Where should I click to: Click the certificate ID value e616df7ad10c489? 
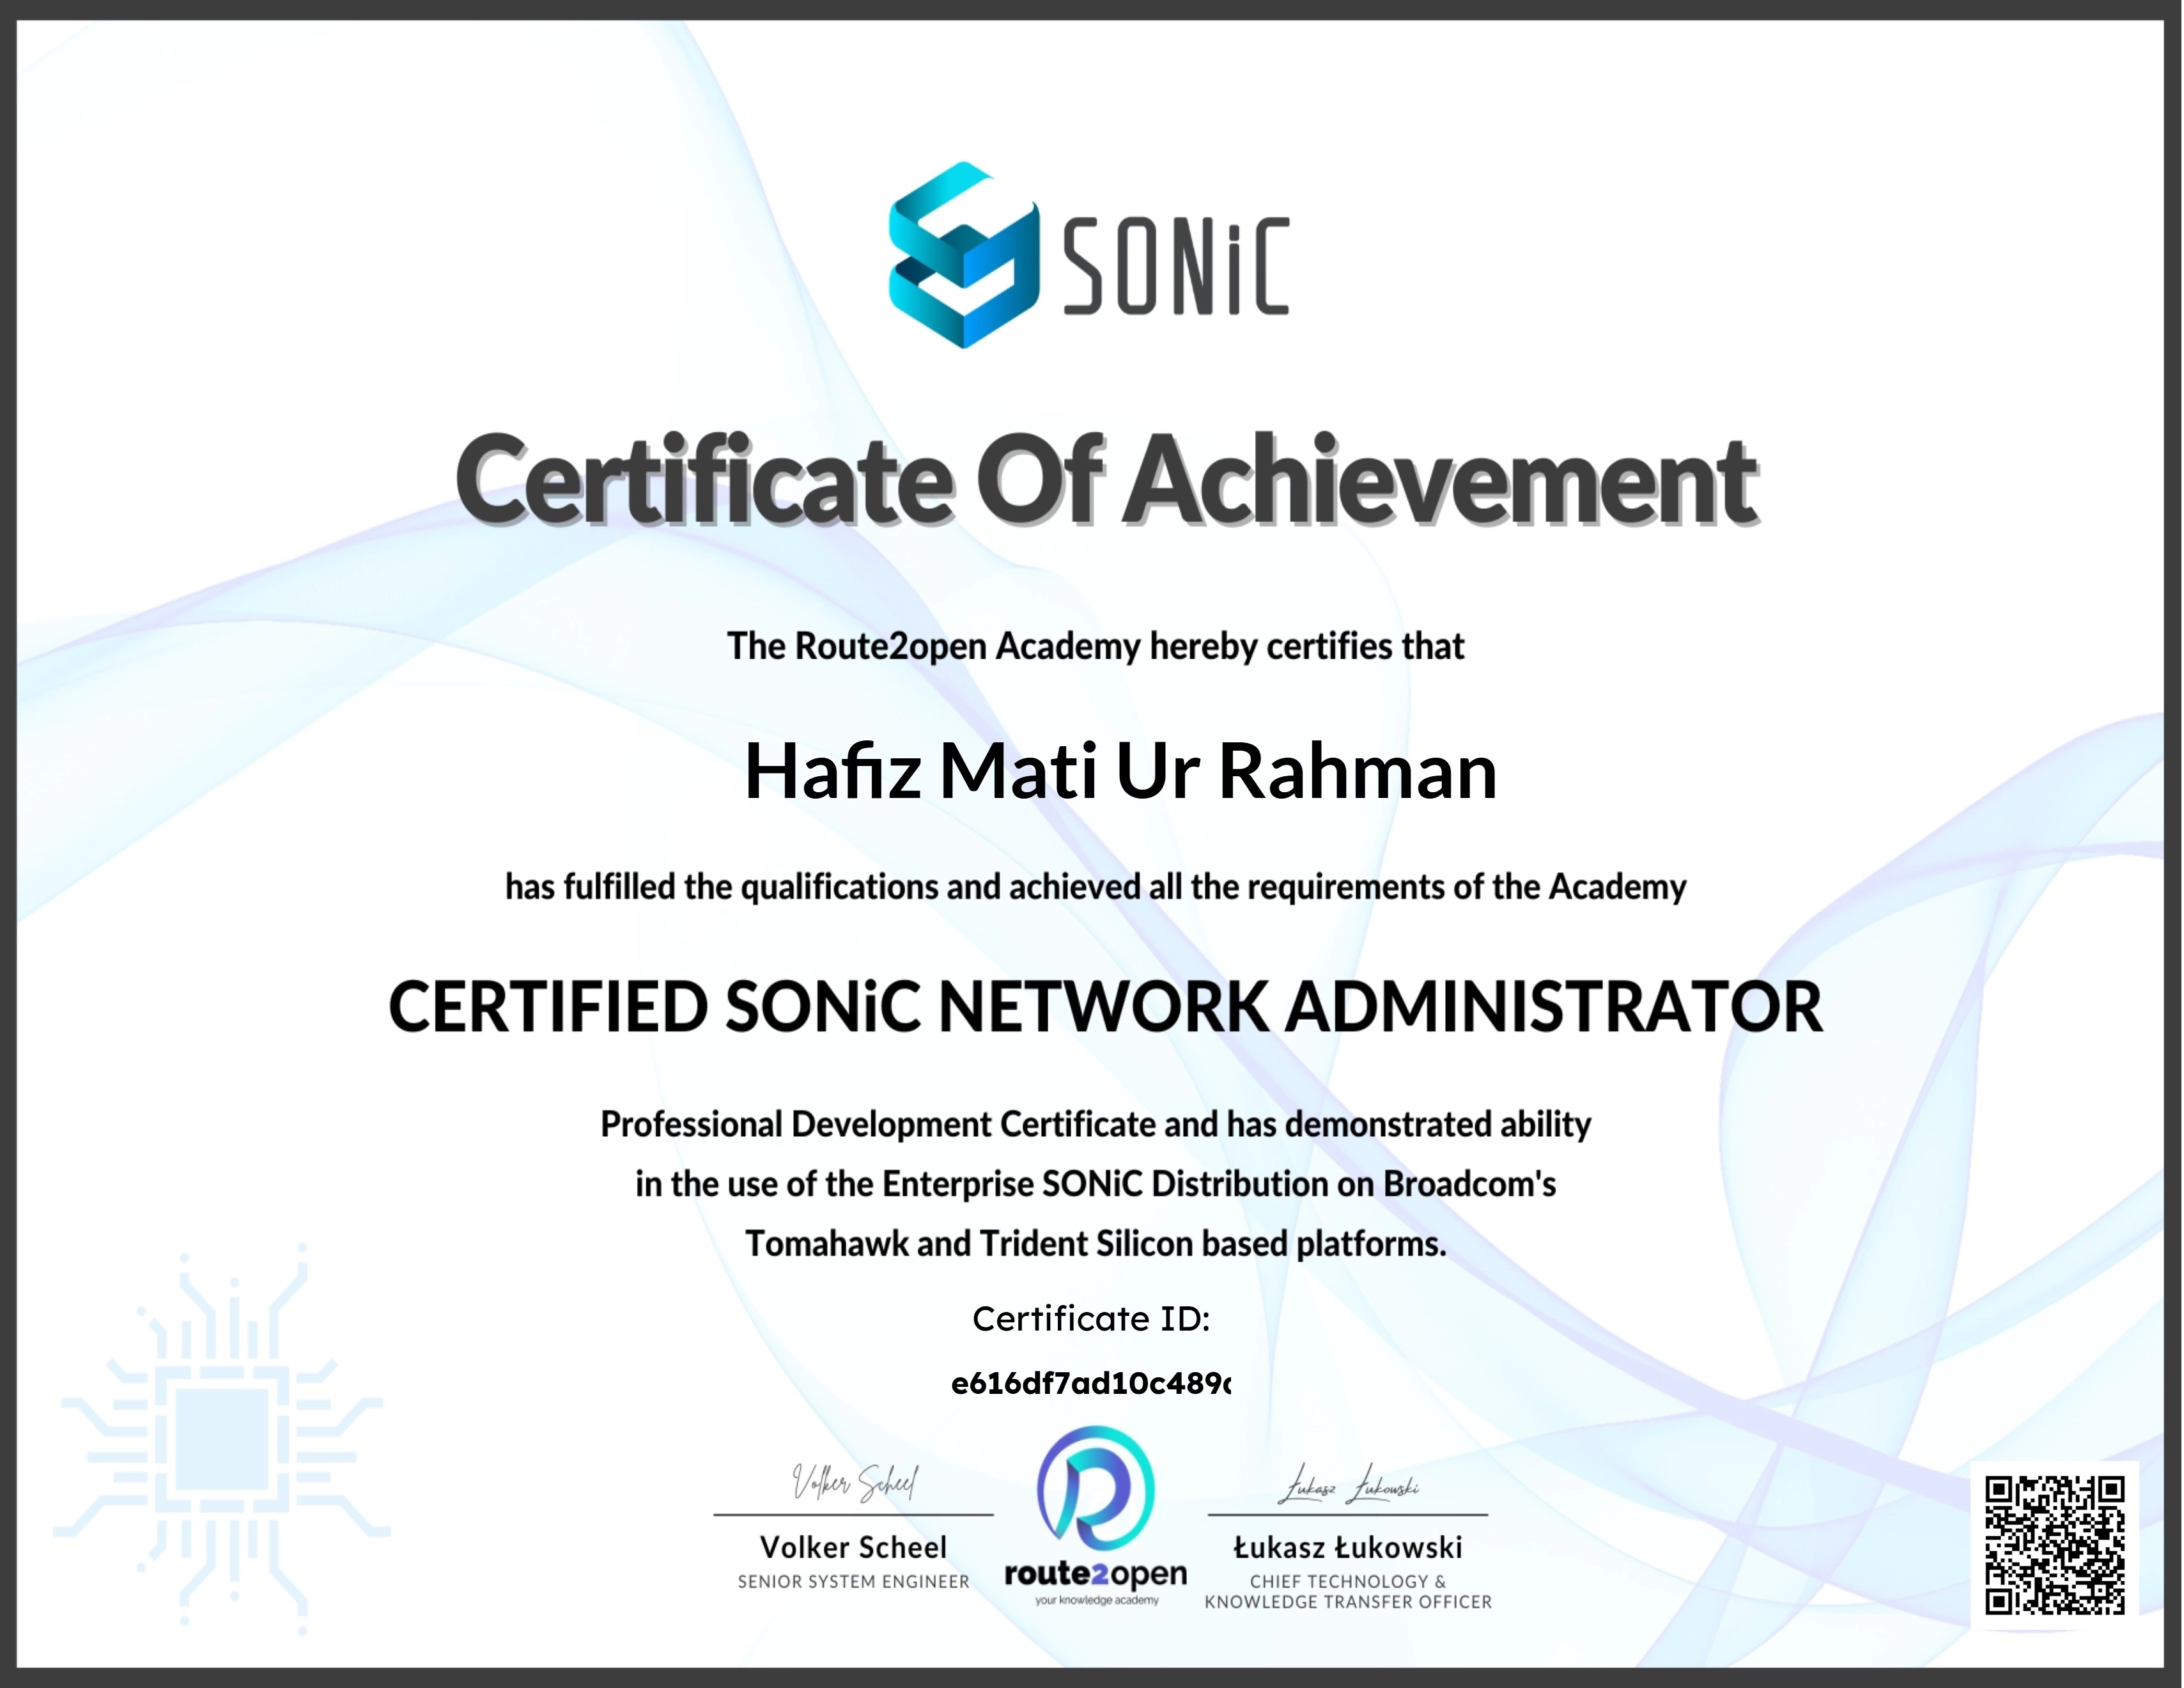point(1091,1384)
